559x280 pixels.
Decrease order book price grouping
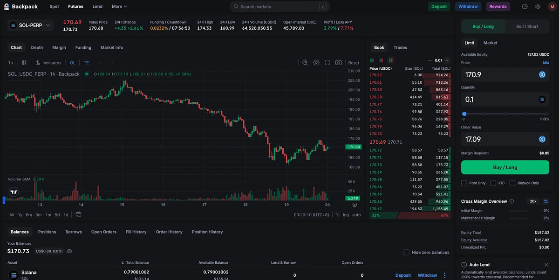click(x=429, y=60)
